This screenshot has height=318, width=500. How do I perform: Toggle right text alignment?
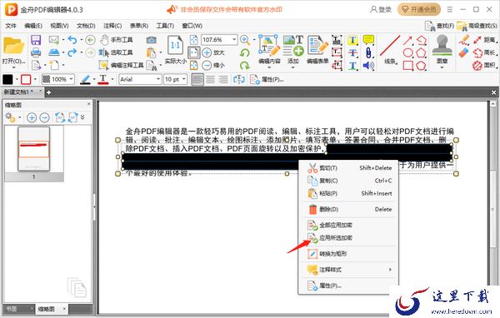click(x=222, y=79)
